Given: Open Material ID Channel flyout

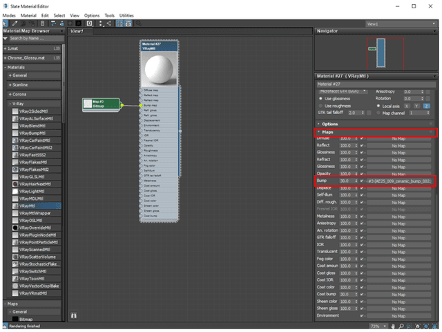Looking at the screenshot, I should click(89, 24).
